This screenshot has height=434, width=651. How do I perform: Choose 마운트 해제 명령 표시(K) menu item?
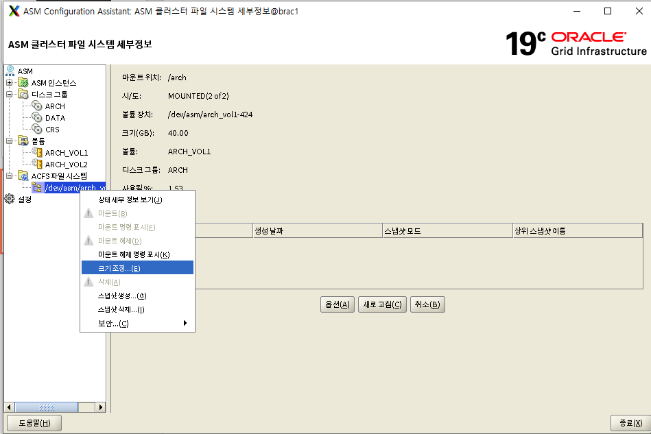[x=137, y=254]
